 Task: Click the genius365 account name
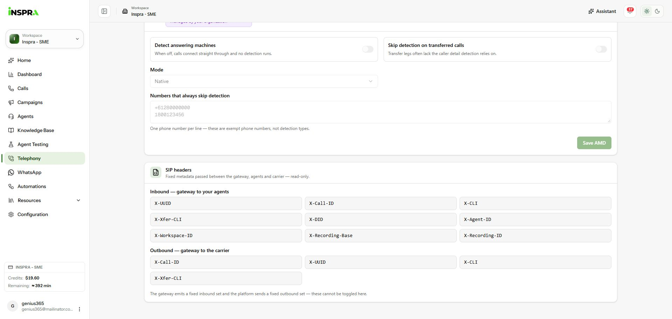33,304
